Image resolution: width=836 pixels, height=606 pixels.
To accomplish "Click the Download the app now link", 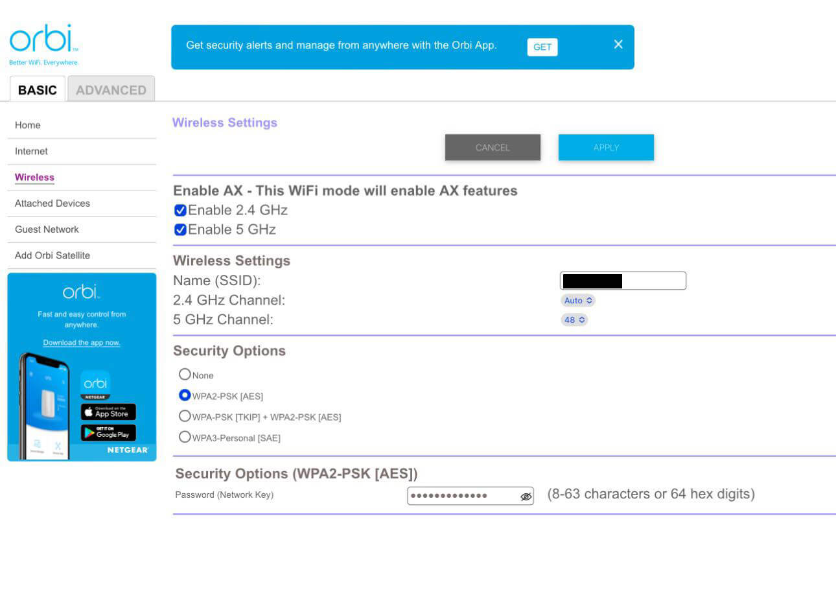I will click(x=82, y=343).
